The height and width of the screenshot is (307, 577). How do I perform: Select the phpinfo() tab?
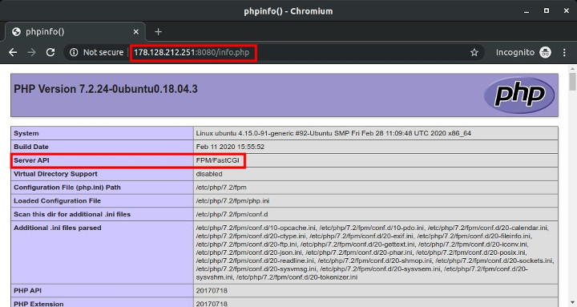(x=75, y=31)
